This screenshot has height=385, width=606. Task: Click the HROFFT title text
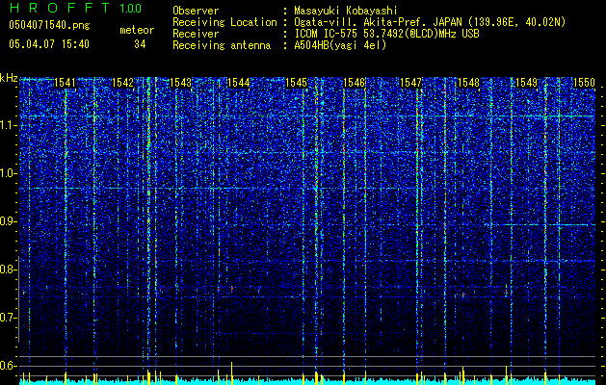pos(60,8)
